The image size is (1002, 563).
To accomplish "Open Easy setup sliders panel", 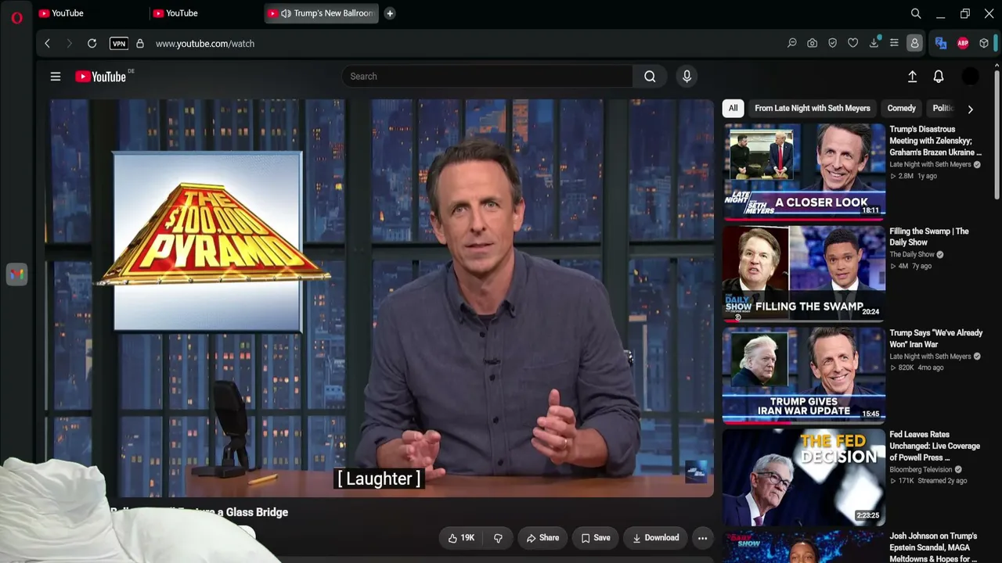I will pos(894,44).
